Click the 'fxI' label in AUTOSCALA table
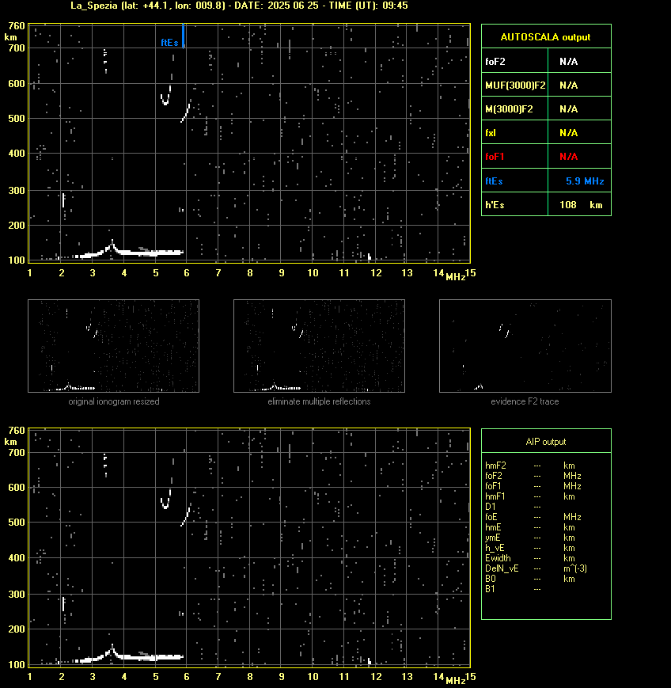671x688 pixels. [491, 132]
